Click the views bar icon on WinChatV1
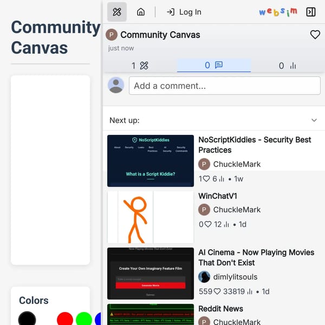Viewport: 325px width, 325px height. pyautogui.click(x=226, y=224)
